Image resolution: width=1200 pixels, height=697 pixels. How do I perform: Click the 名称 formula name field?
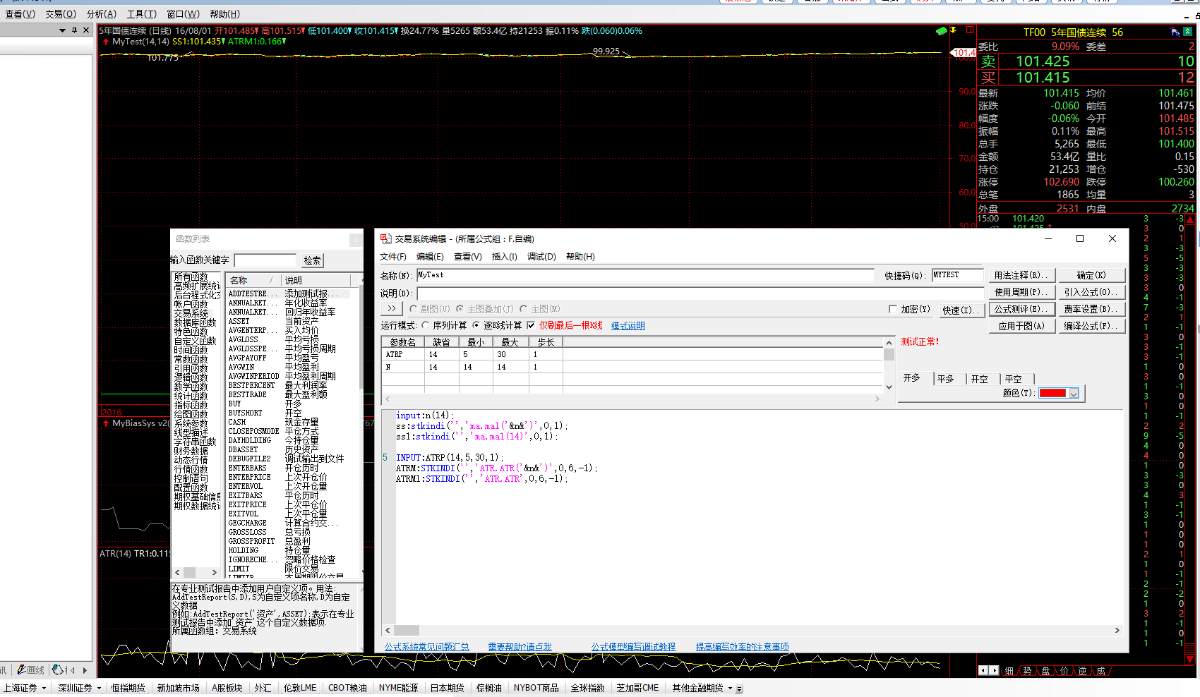(645, 275)
